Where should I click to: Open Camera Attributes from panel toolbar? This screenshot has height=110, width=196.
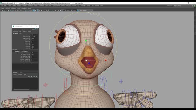coord(6,10)
